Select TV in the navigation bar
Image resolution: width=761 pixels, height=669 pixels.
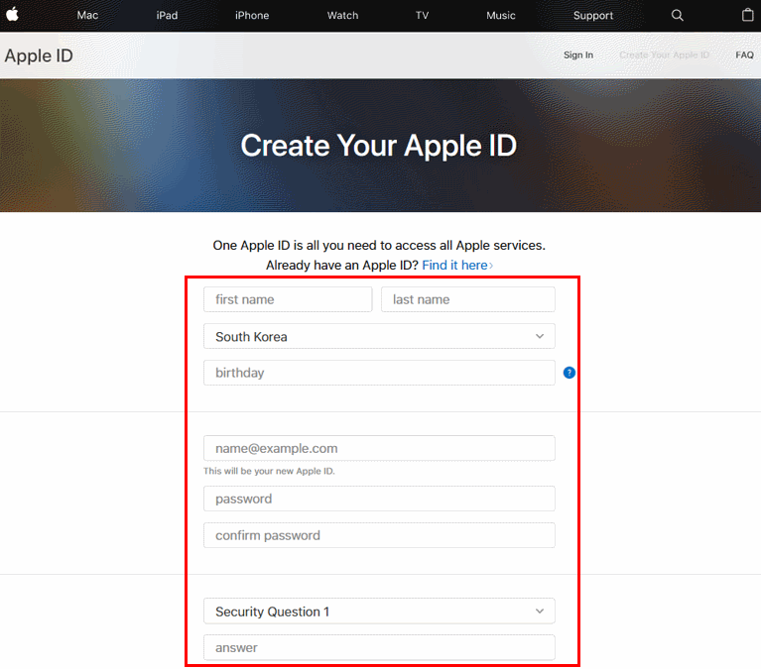tap(423, 16)
